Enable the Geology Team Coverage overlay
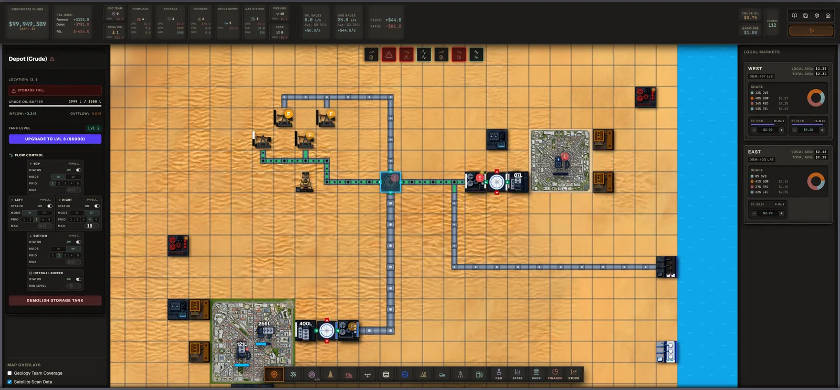 click(x=9, y=373)
